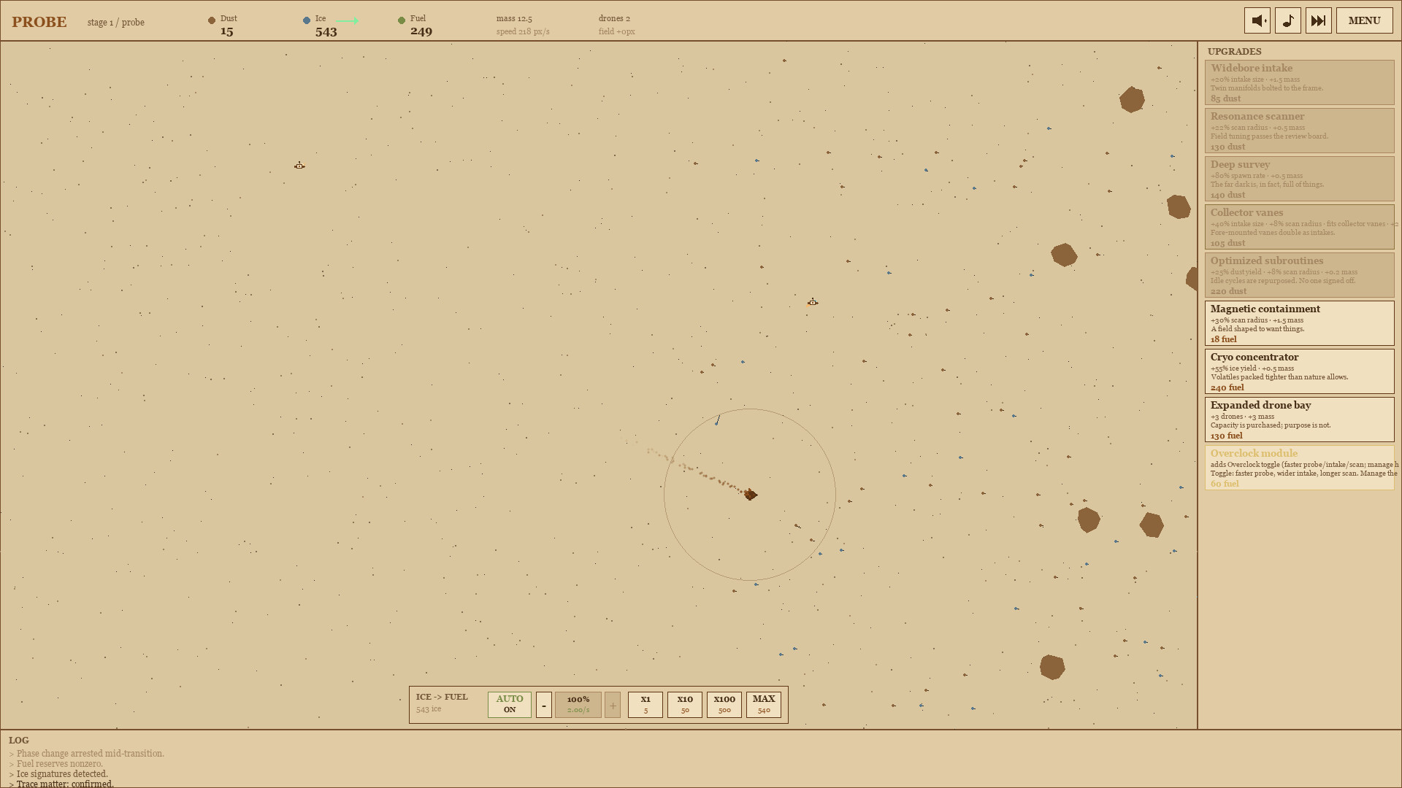Click the drone near the top-left area
Viewport: 1402px width, 788px height.
click(x=299, y=166)
